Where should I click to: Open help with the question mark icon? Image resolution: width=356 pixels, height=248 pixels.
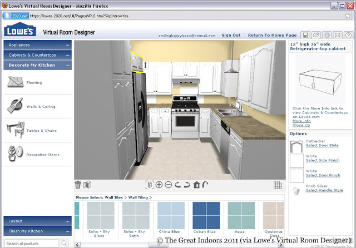(349, 35)
